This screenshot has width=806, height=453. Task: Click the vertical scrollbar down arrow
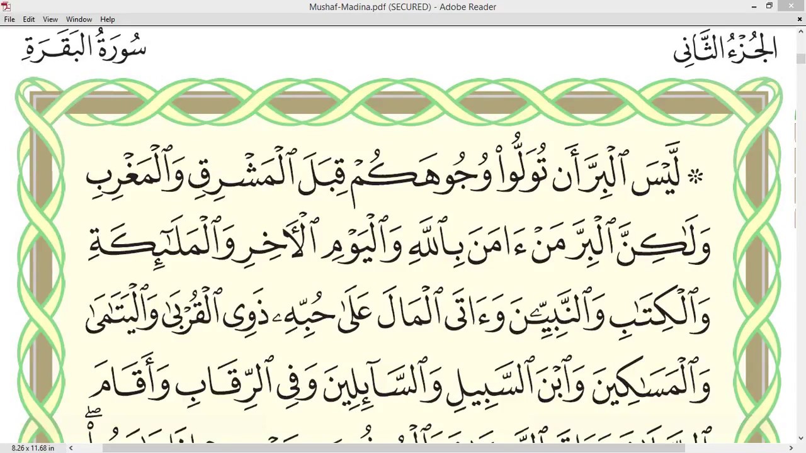point(801,438)
